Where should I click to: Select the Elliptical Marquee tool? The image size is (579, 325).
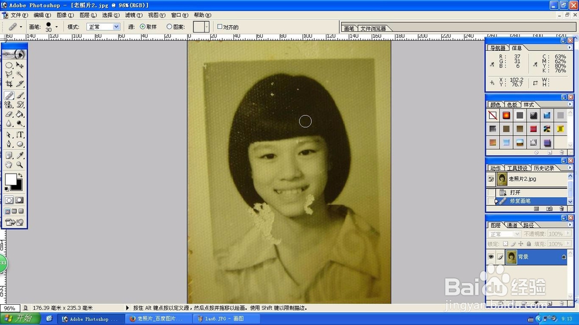(9, 65)
